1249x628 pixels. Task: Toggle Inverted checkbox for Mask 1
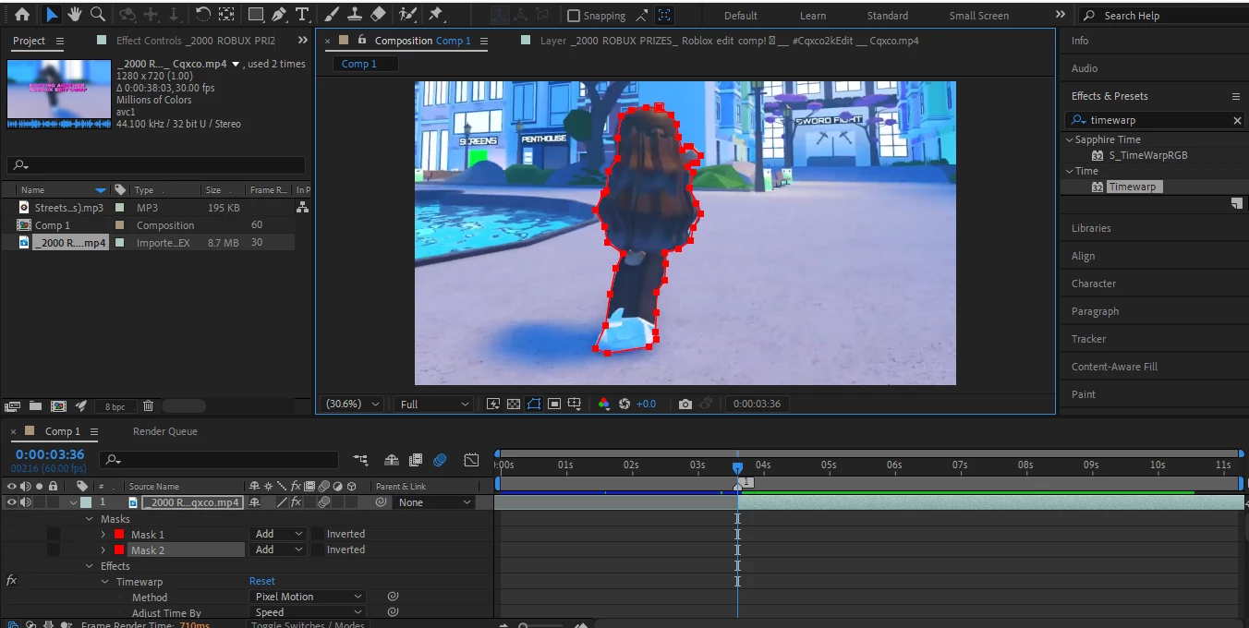[318, 534]
